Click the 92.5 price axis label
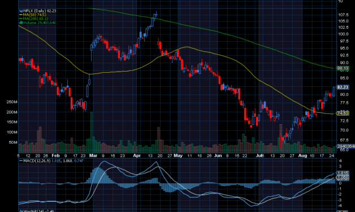 (344, 55)
